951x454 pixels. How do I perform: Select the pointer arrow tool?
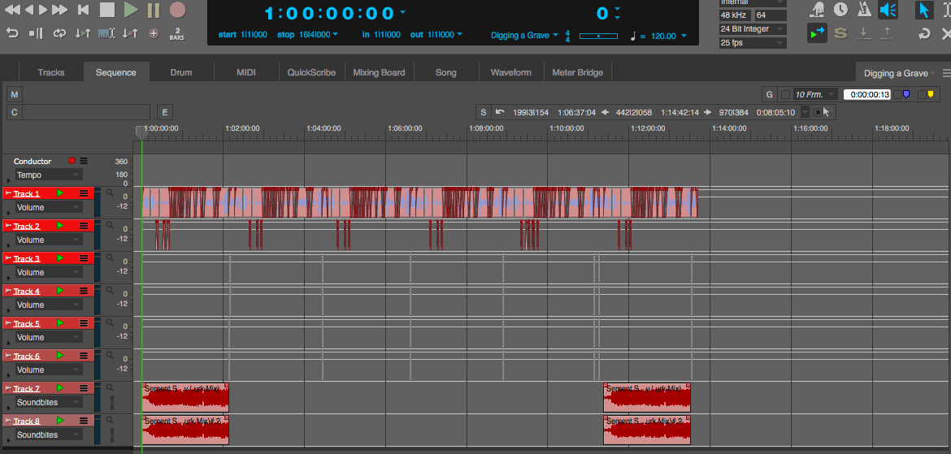pos(923,11)
